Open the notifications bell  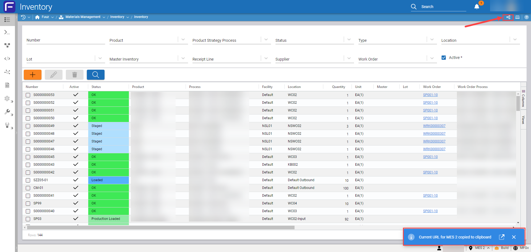[477, 7]
